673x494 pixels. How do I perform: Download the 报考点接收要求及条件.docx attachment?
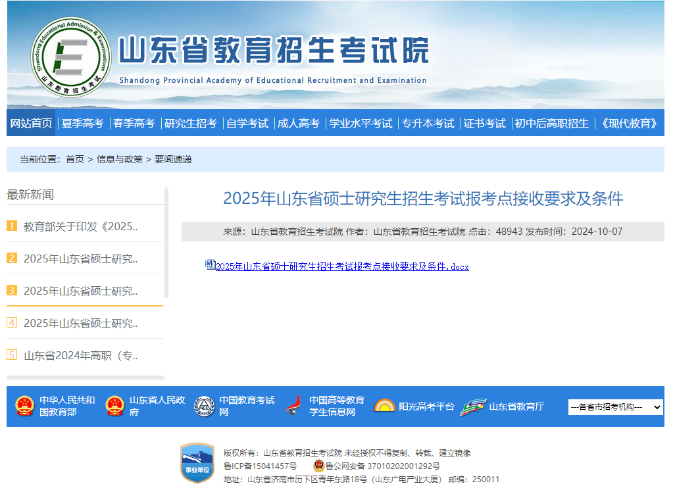(x=342, y=266)
